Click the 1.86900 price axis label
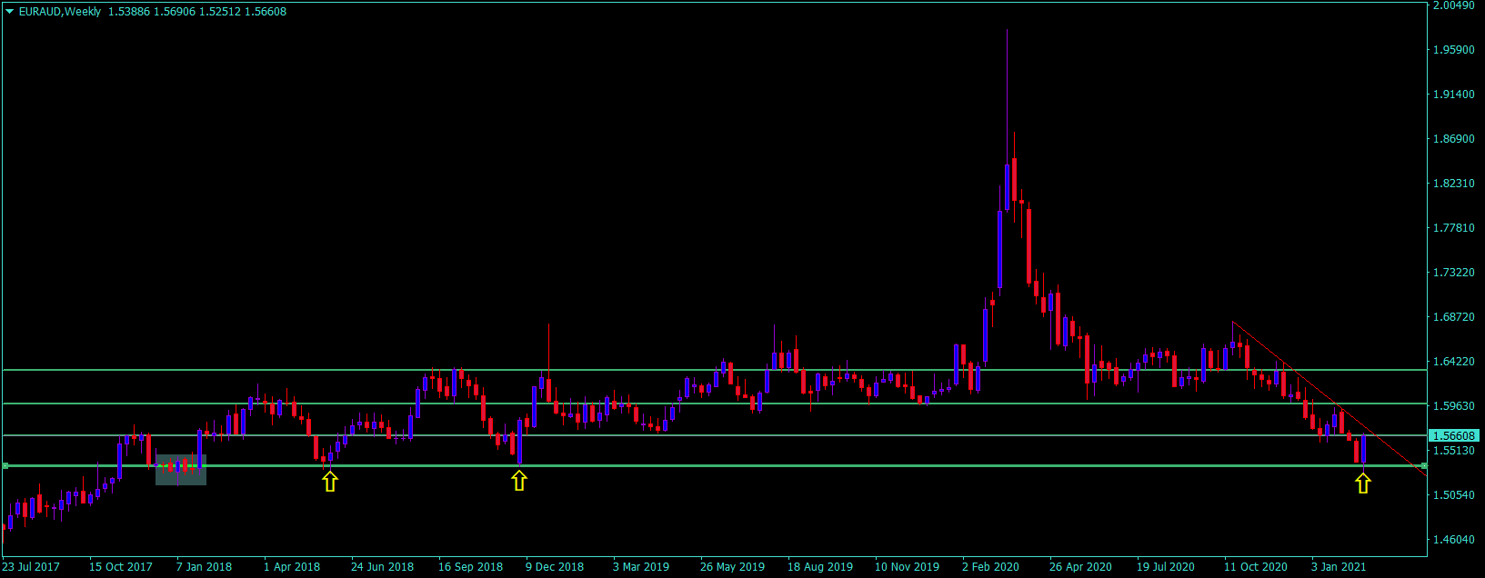The height and width of the screenshot is (578, 1485). (1454, 139)
